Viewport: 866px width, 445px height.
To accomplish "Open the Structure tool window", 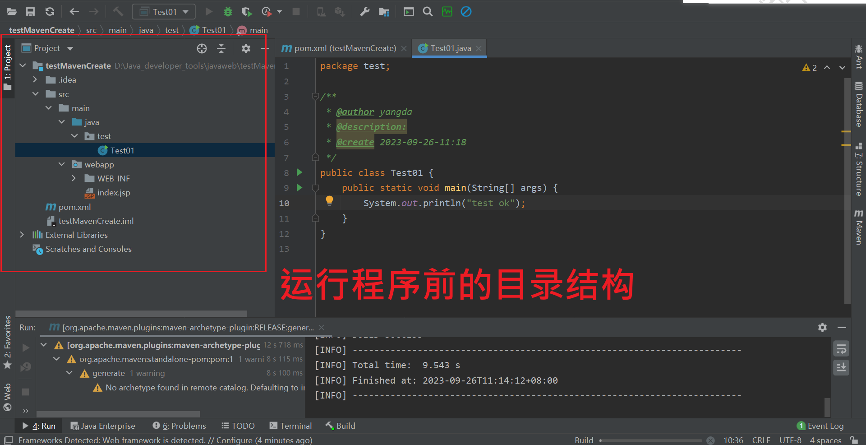I will point(858,170).
